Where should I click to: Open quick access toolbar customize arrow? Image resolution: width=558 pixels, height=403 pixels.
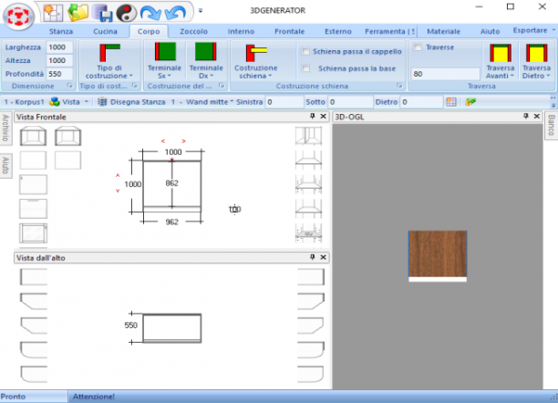pos(201,11)
